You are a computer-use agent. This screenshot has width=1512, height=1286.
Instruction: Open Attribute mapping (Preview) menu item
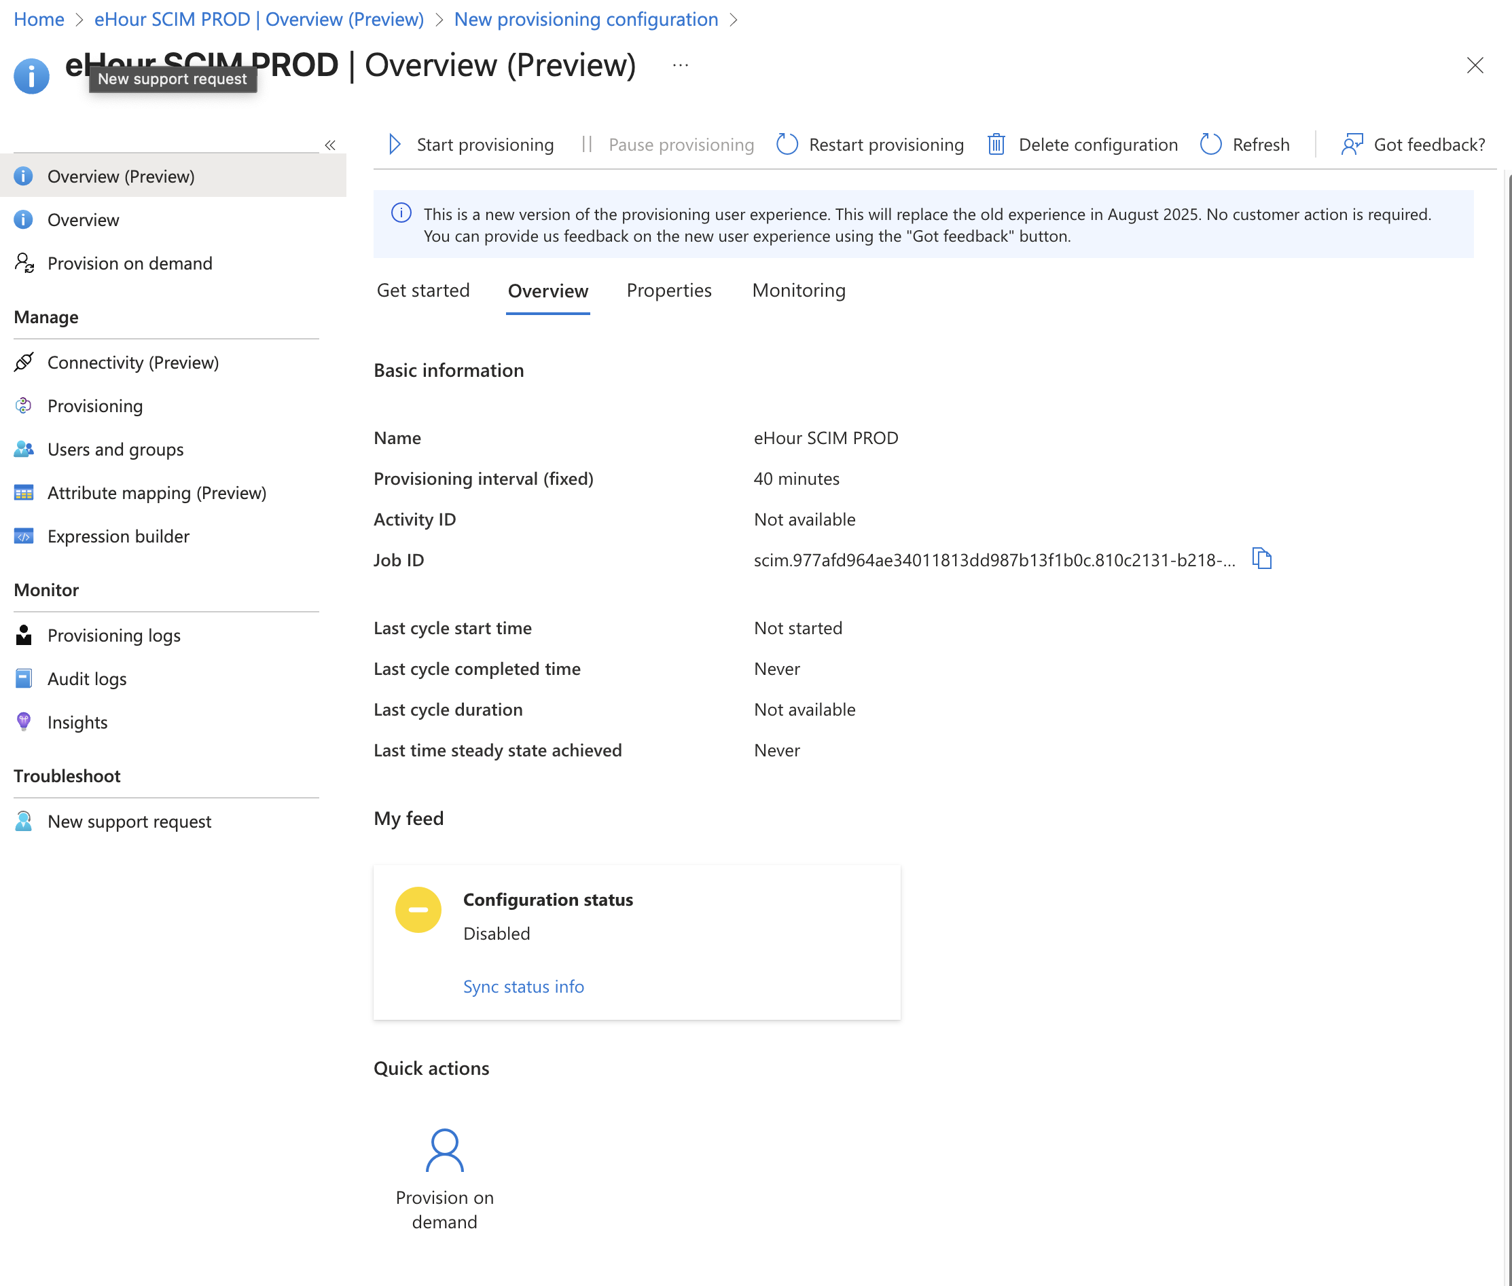click(156, 493)
